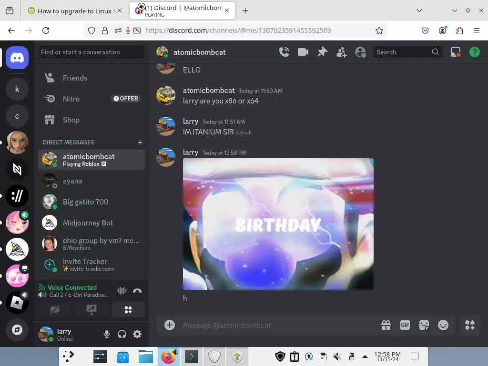488x366 pixels.
Task: Open DM with Big gatito 700
Action: [x=91, y=202]
